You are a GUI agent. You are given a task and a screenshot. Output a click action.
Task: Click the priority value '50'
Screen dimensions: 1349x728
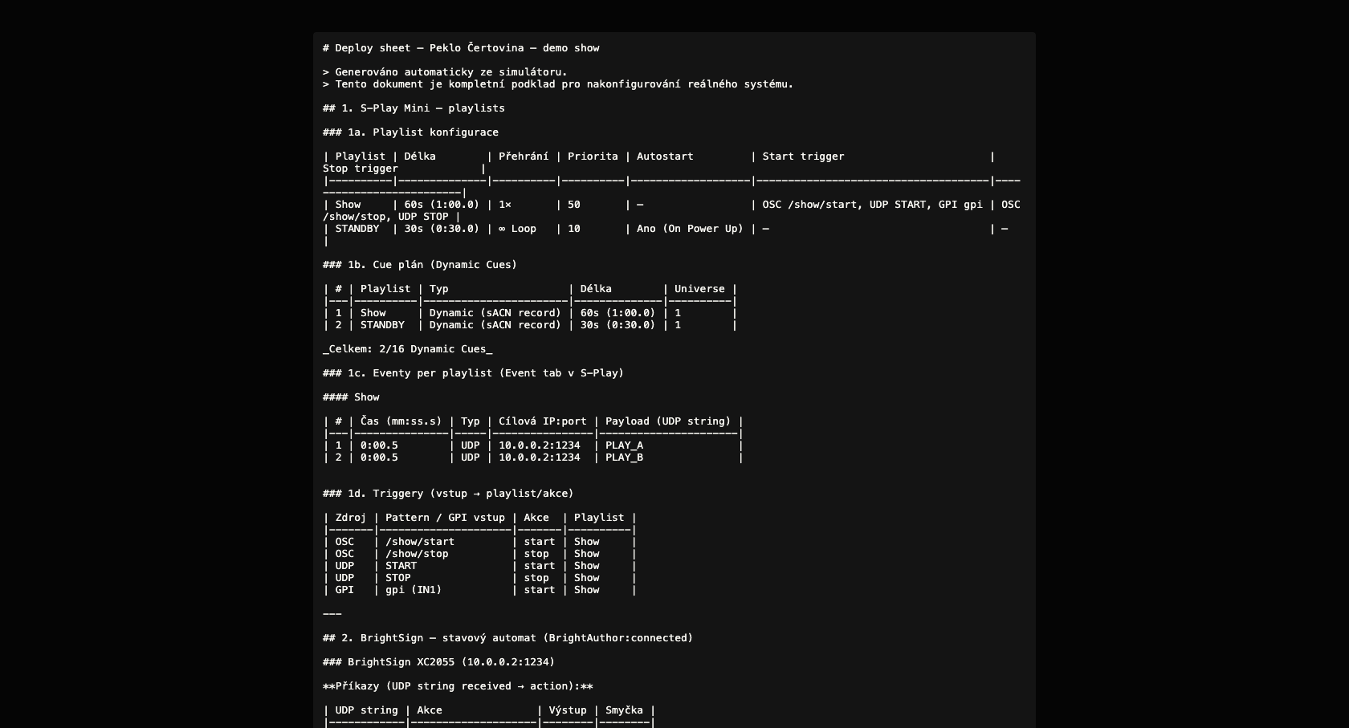574,205
